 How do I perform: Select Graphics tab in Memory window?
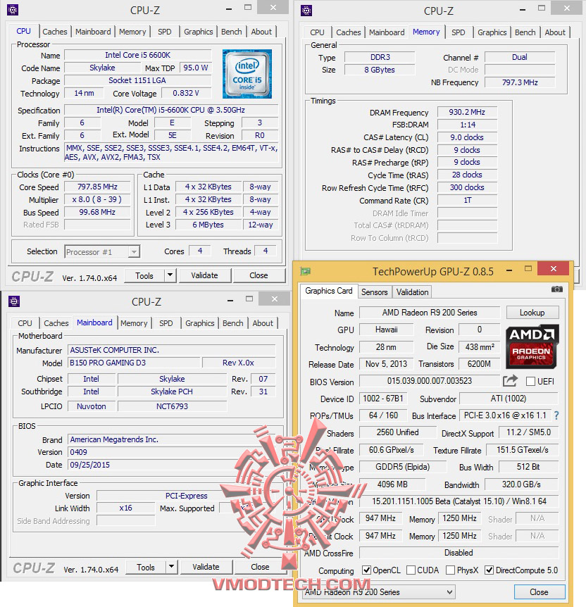(x=492, y=32)
